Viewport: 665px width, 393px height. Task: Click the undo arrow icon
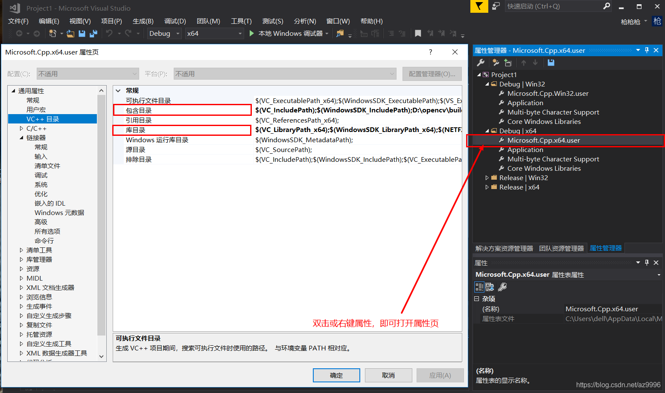110,33
